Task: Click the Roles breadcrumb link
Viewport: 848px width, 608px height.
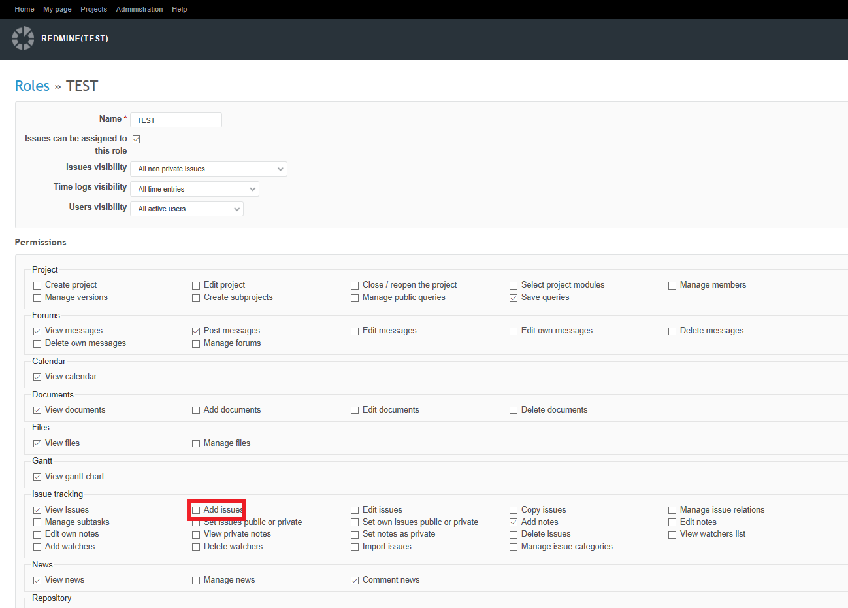Action: (32, 86)
